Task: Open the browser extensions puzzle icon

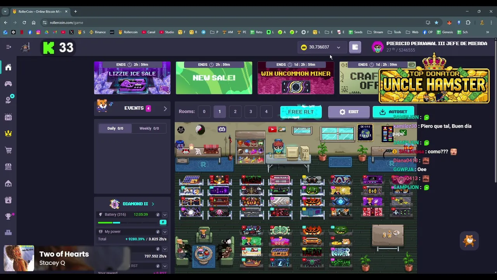Action: (x=468, y=23)
